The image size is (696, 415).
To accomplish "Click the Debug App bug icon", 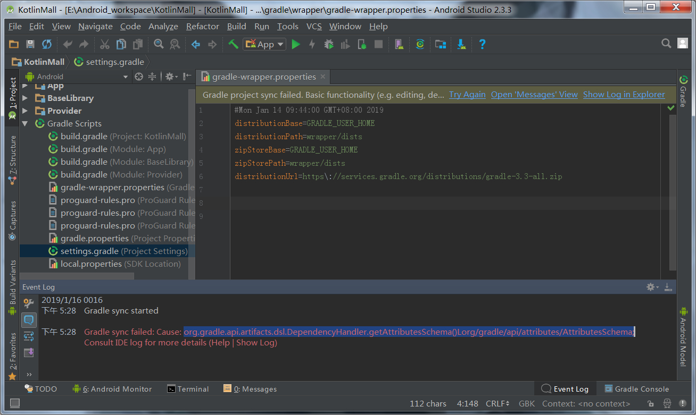I will pos(329,44).
